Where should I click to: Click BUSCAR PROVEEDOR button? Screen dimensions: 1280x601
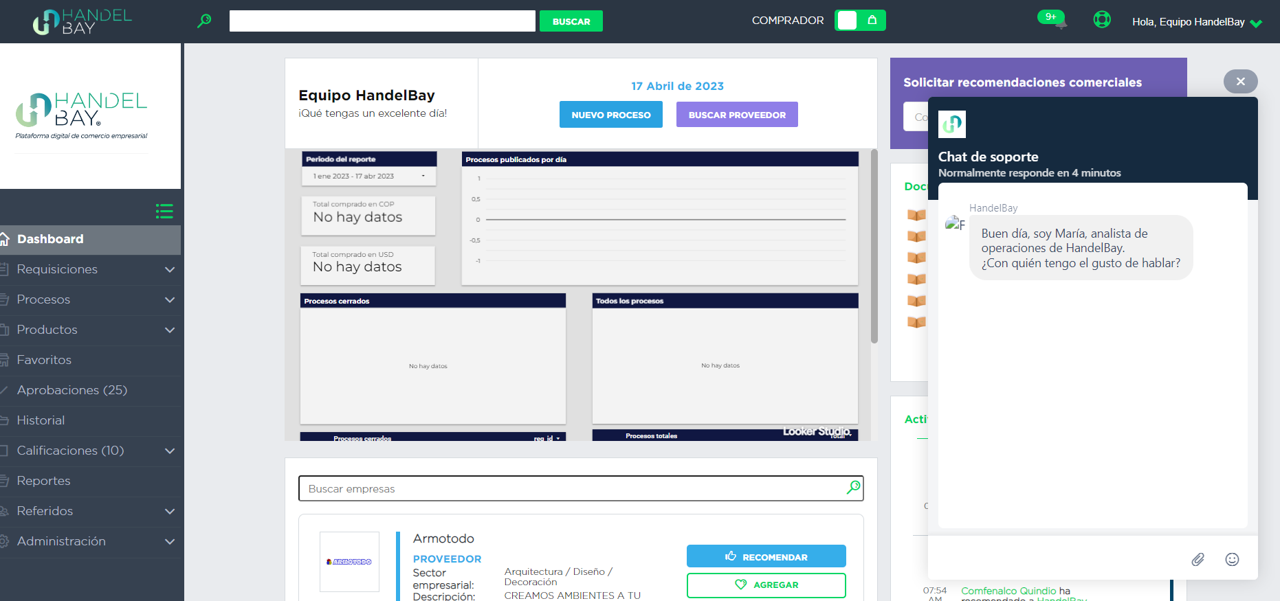tap(737, 115)
